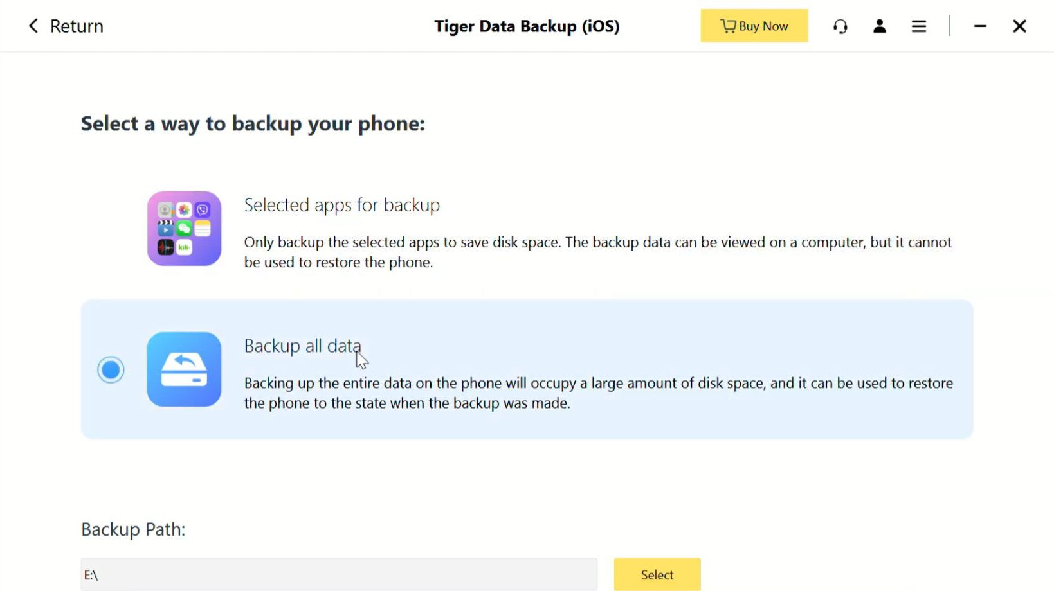1054x591 pixels.
Task: Open the hamburger menu
Action: click(919, 26)
